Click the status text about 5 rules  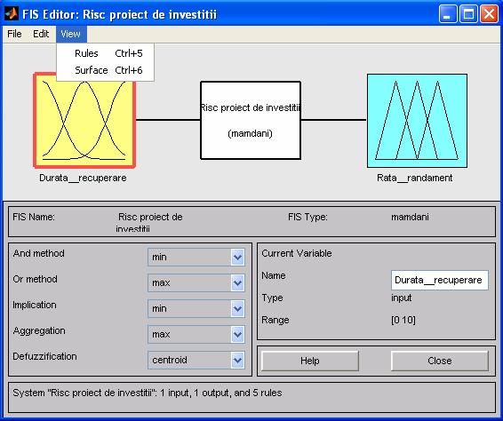point(148,393)
